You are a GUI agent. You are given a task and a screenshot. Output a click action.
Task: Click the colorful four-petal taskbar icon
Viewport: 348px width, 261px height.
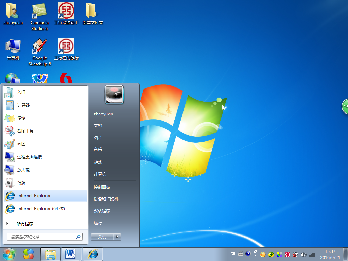(x=29, y=254)
